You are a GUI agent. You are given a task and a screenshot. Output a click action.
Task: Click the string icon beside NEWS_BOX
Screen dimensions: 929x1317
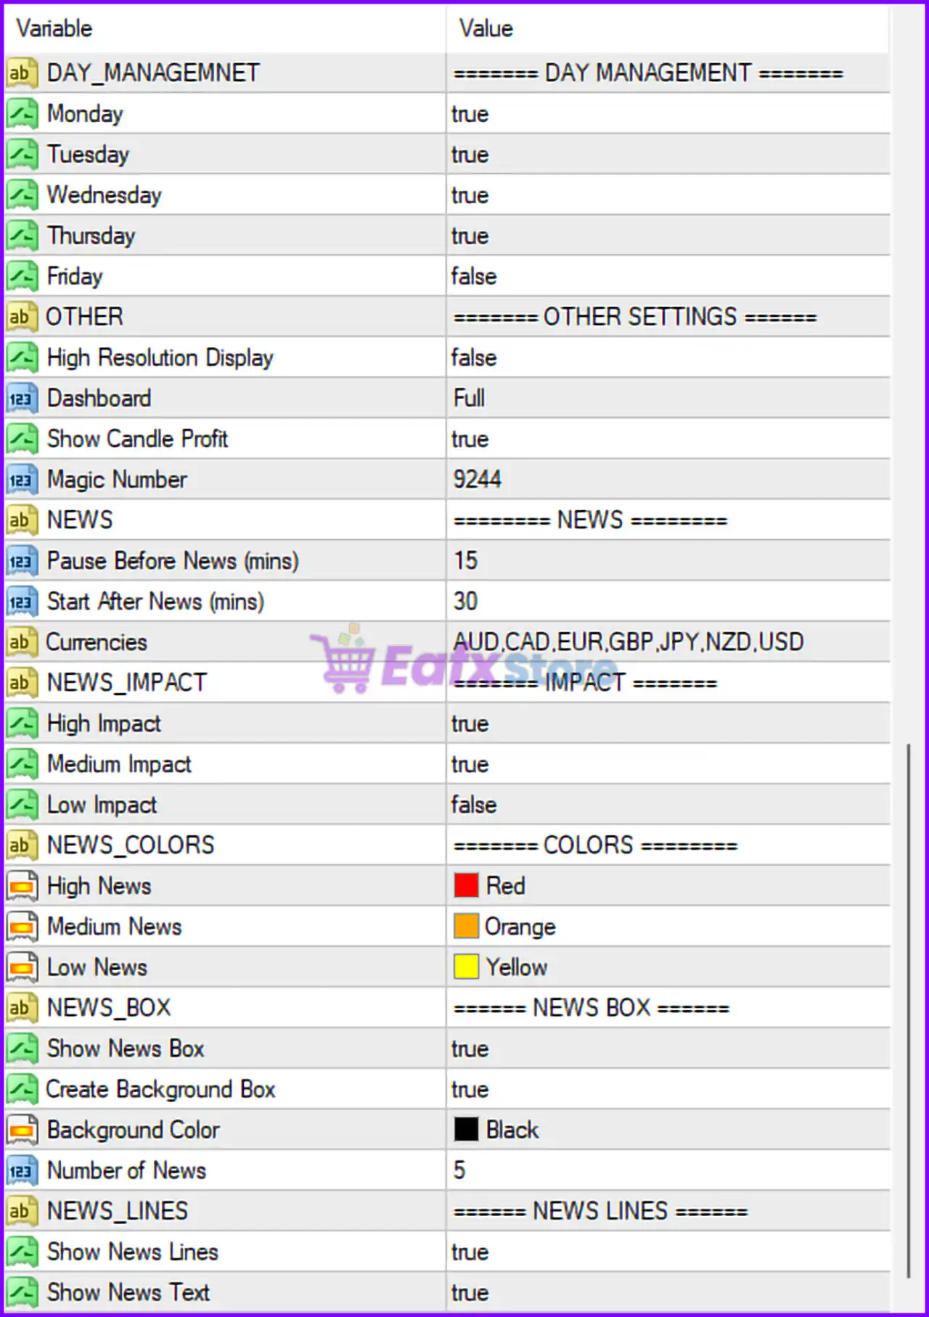click(x=22, y=1007)
